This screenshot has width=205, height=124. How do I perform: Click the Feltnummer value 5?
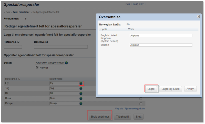[x=26, y=19]
